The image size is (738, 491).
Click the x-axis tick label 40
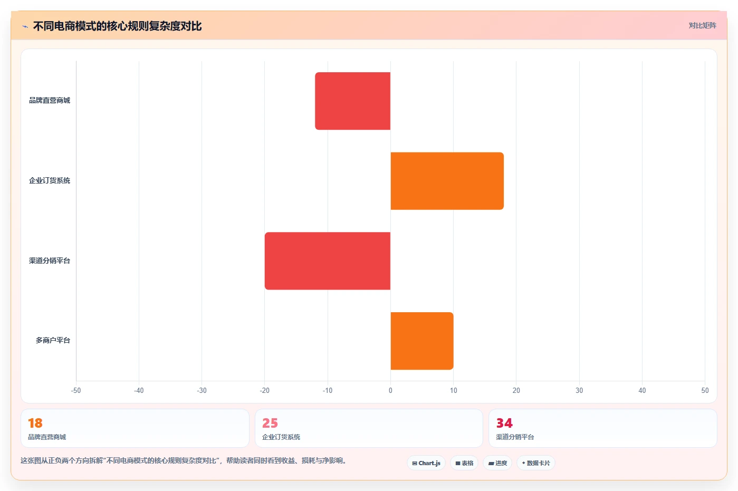click(x=642, y=391)
